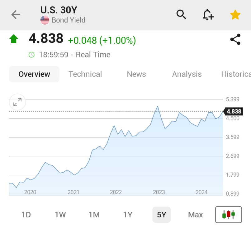Open search with magnifier icon
251x231 pixels.
[x=181, y=15]
